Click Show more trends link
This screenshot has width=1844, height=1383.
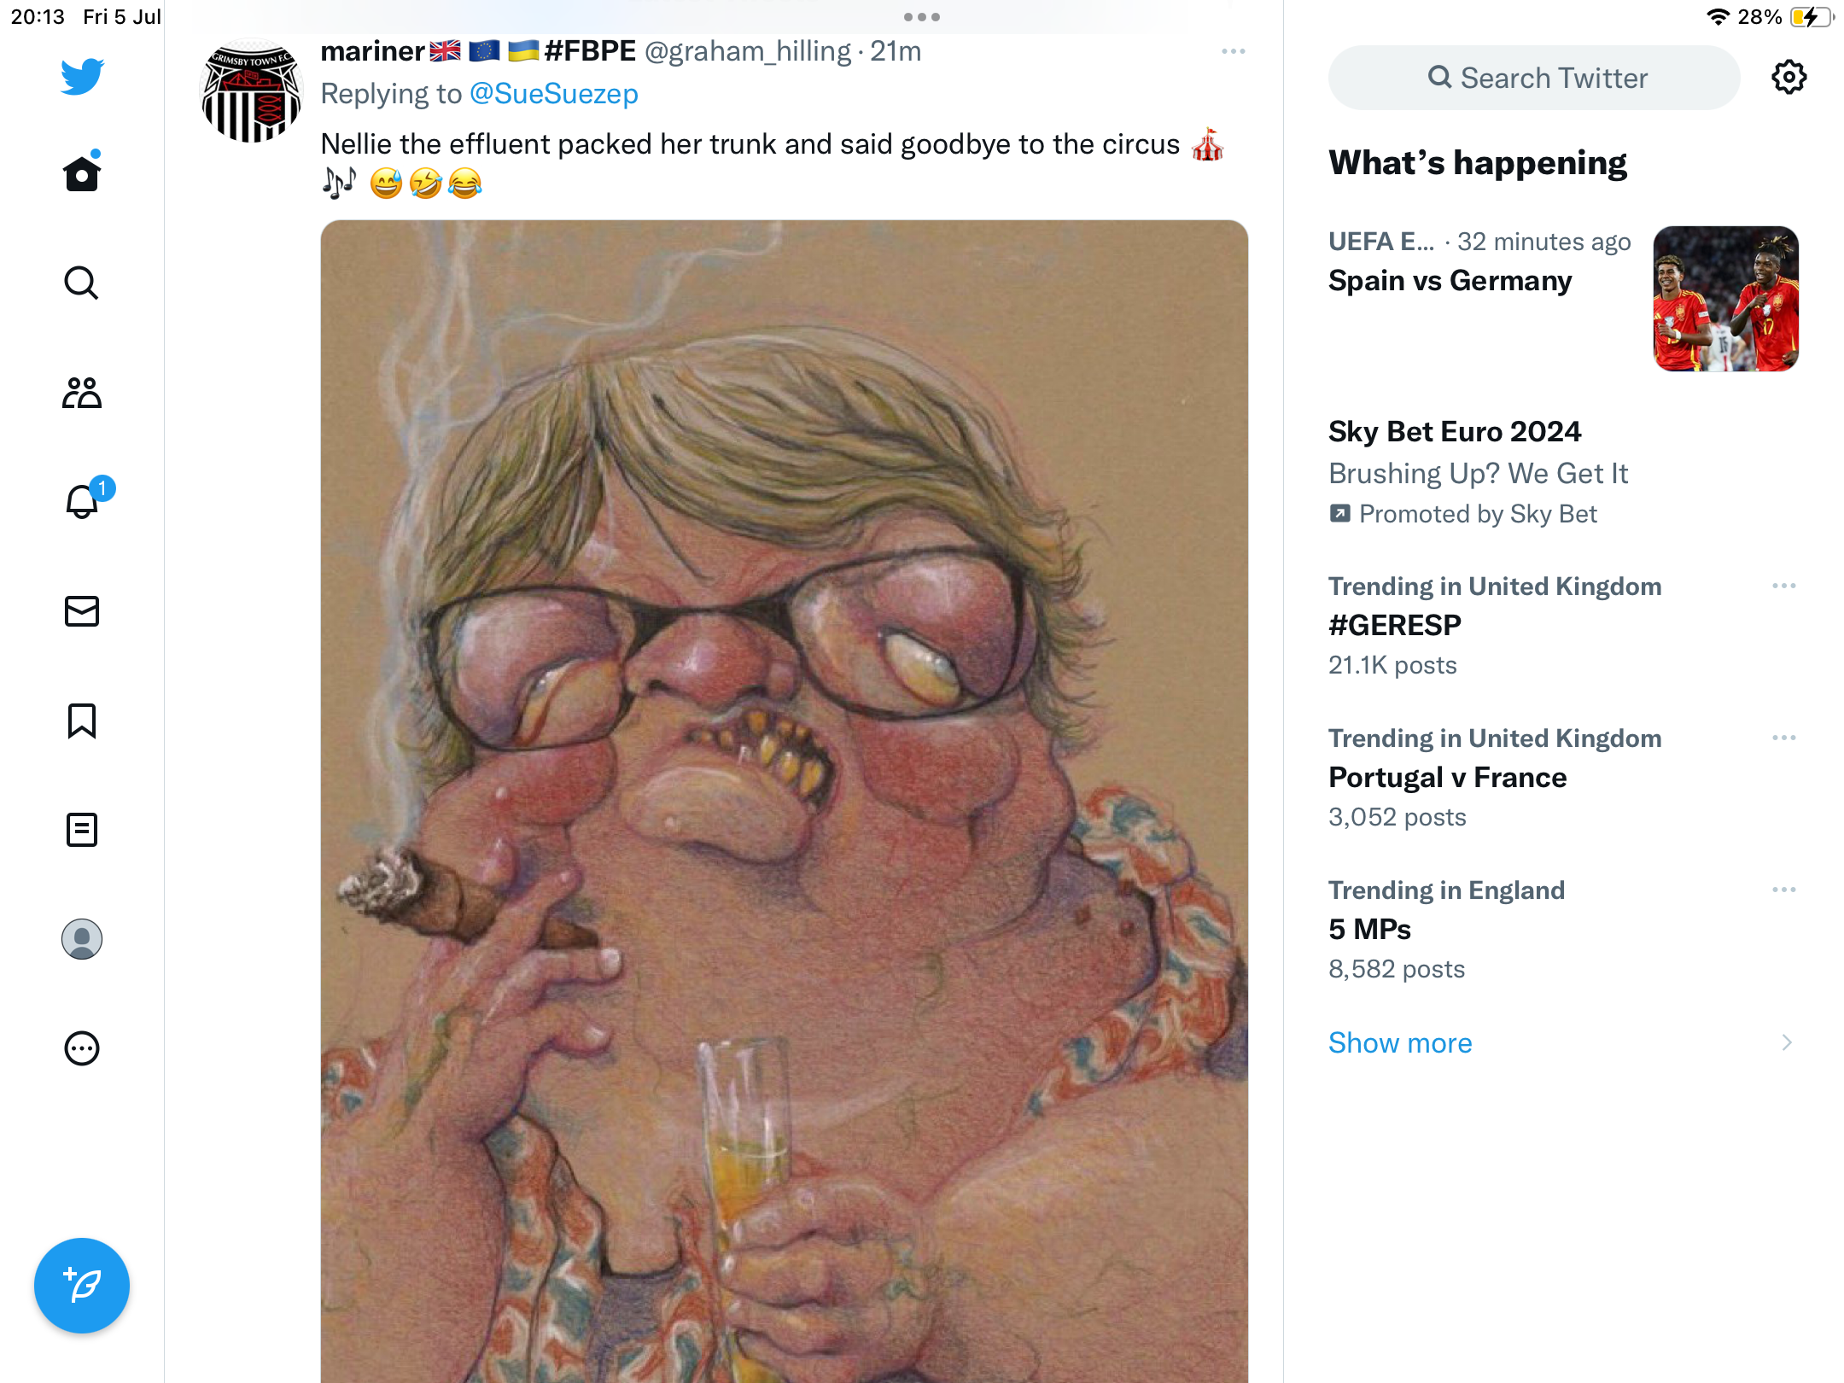pyautogui.click(x=1400, y=1043)
